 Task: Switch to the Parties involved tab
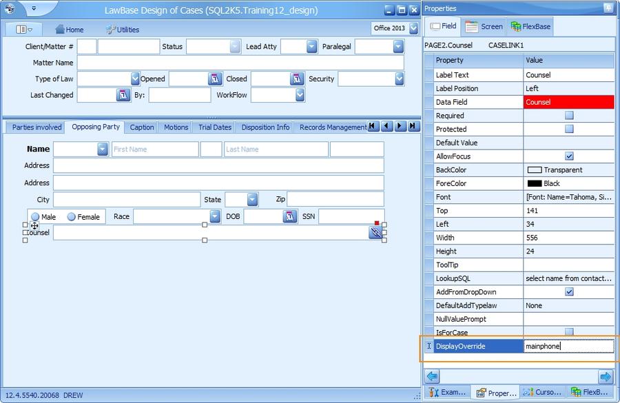[x=37, y=127]
